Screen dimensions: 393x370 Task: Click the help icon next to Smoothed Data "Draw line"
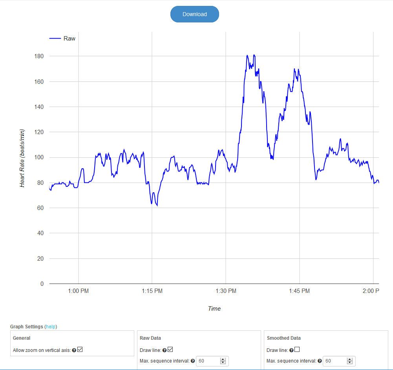(x=291, y=350)
